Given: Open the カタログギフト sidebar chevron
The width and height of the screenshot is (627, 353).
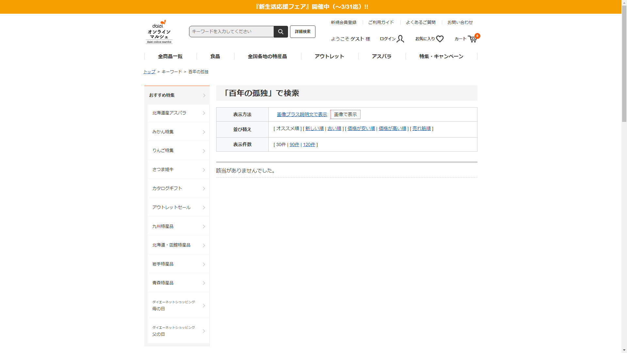Looking at the screenshot, I should 204,189.
